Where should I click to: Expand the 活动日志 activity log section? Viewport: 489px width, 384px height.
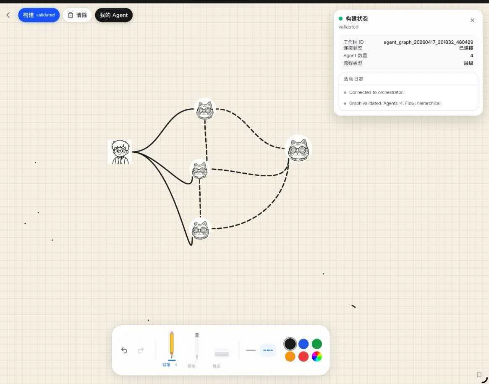(x=353, y=78)
